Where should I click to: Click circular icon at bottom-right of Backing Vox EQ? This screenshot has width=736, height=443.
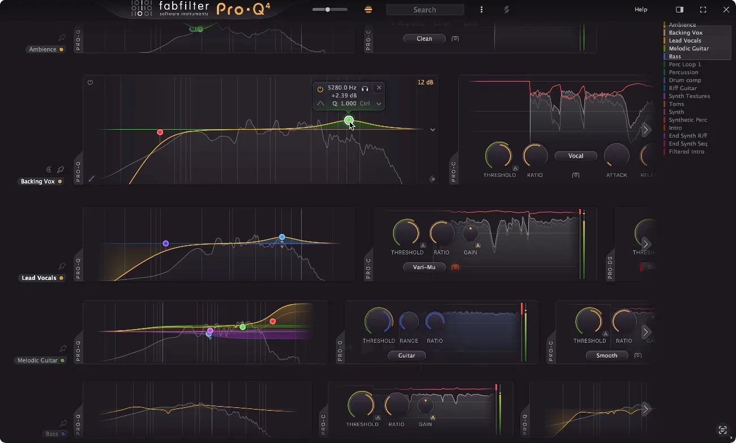(x=433, y=179)
